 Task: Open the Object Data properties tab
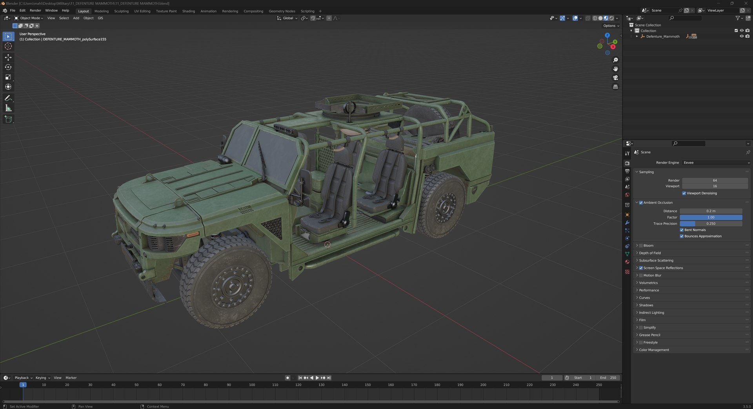coord(627,254)
